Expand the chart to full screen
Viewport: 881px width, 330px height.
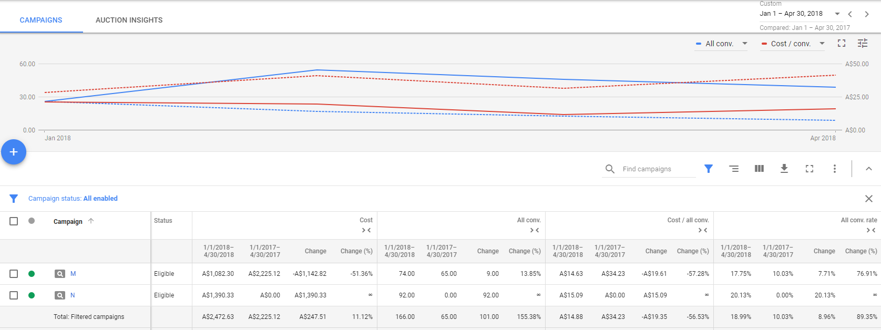pyautogui.click(x=842, y=44)
